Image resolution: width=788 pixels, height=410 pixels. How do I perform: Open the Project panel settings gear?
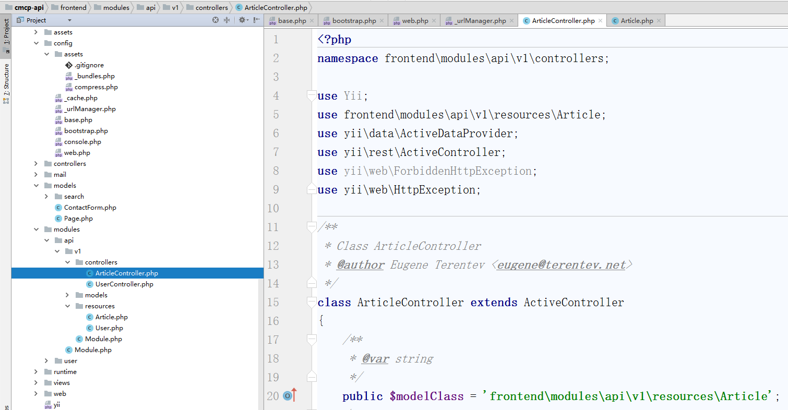[x=242, y=20]
